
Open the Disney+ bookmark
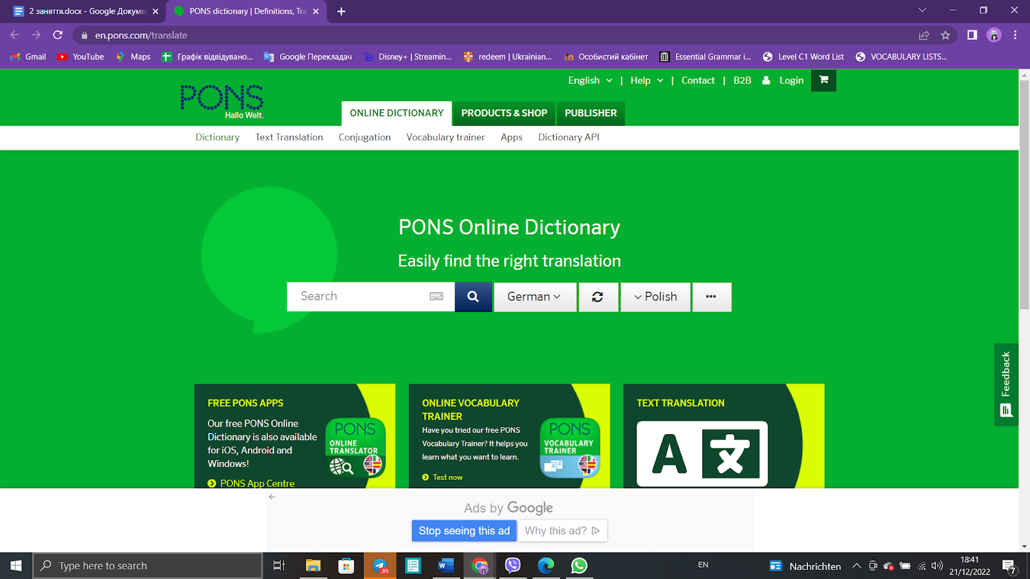coord(407,57)
